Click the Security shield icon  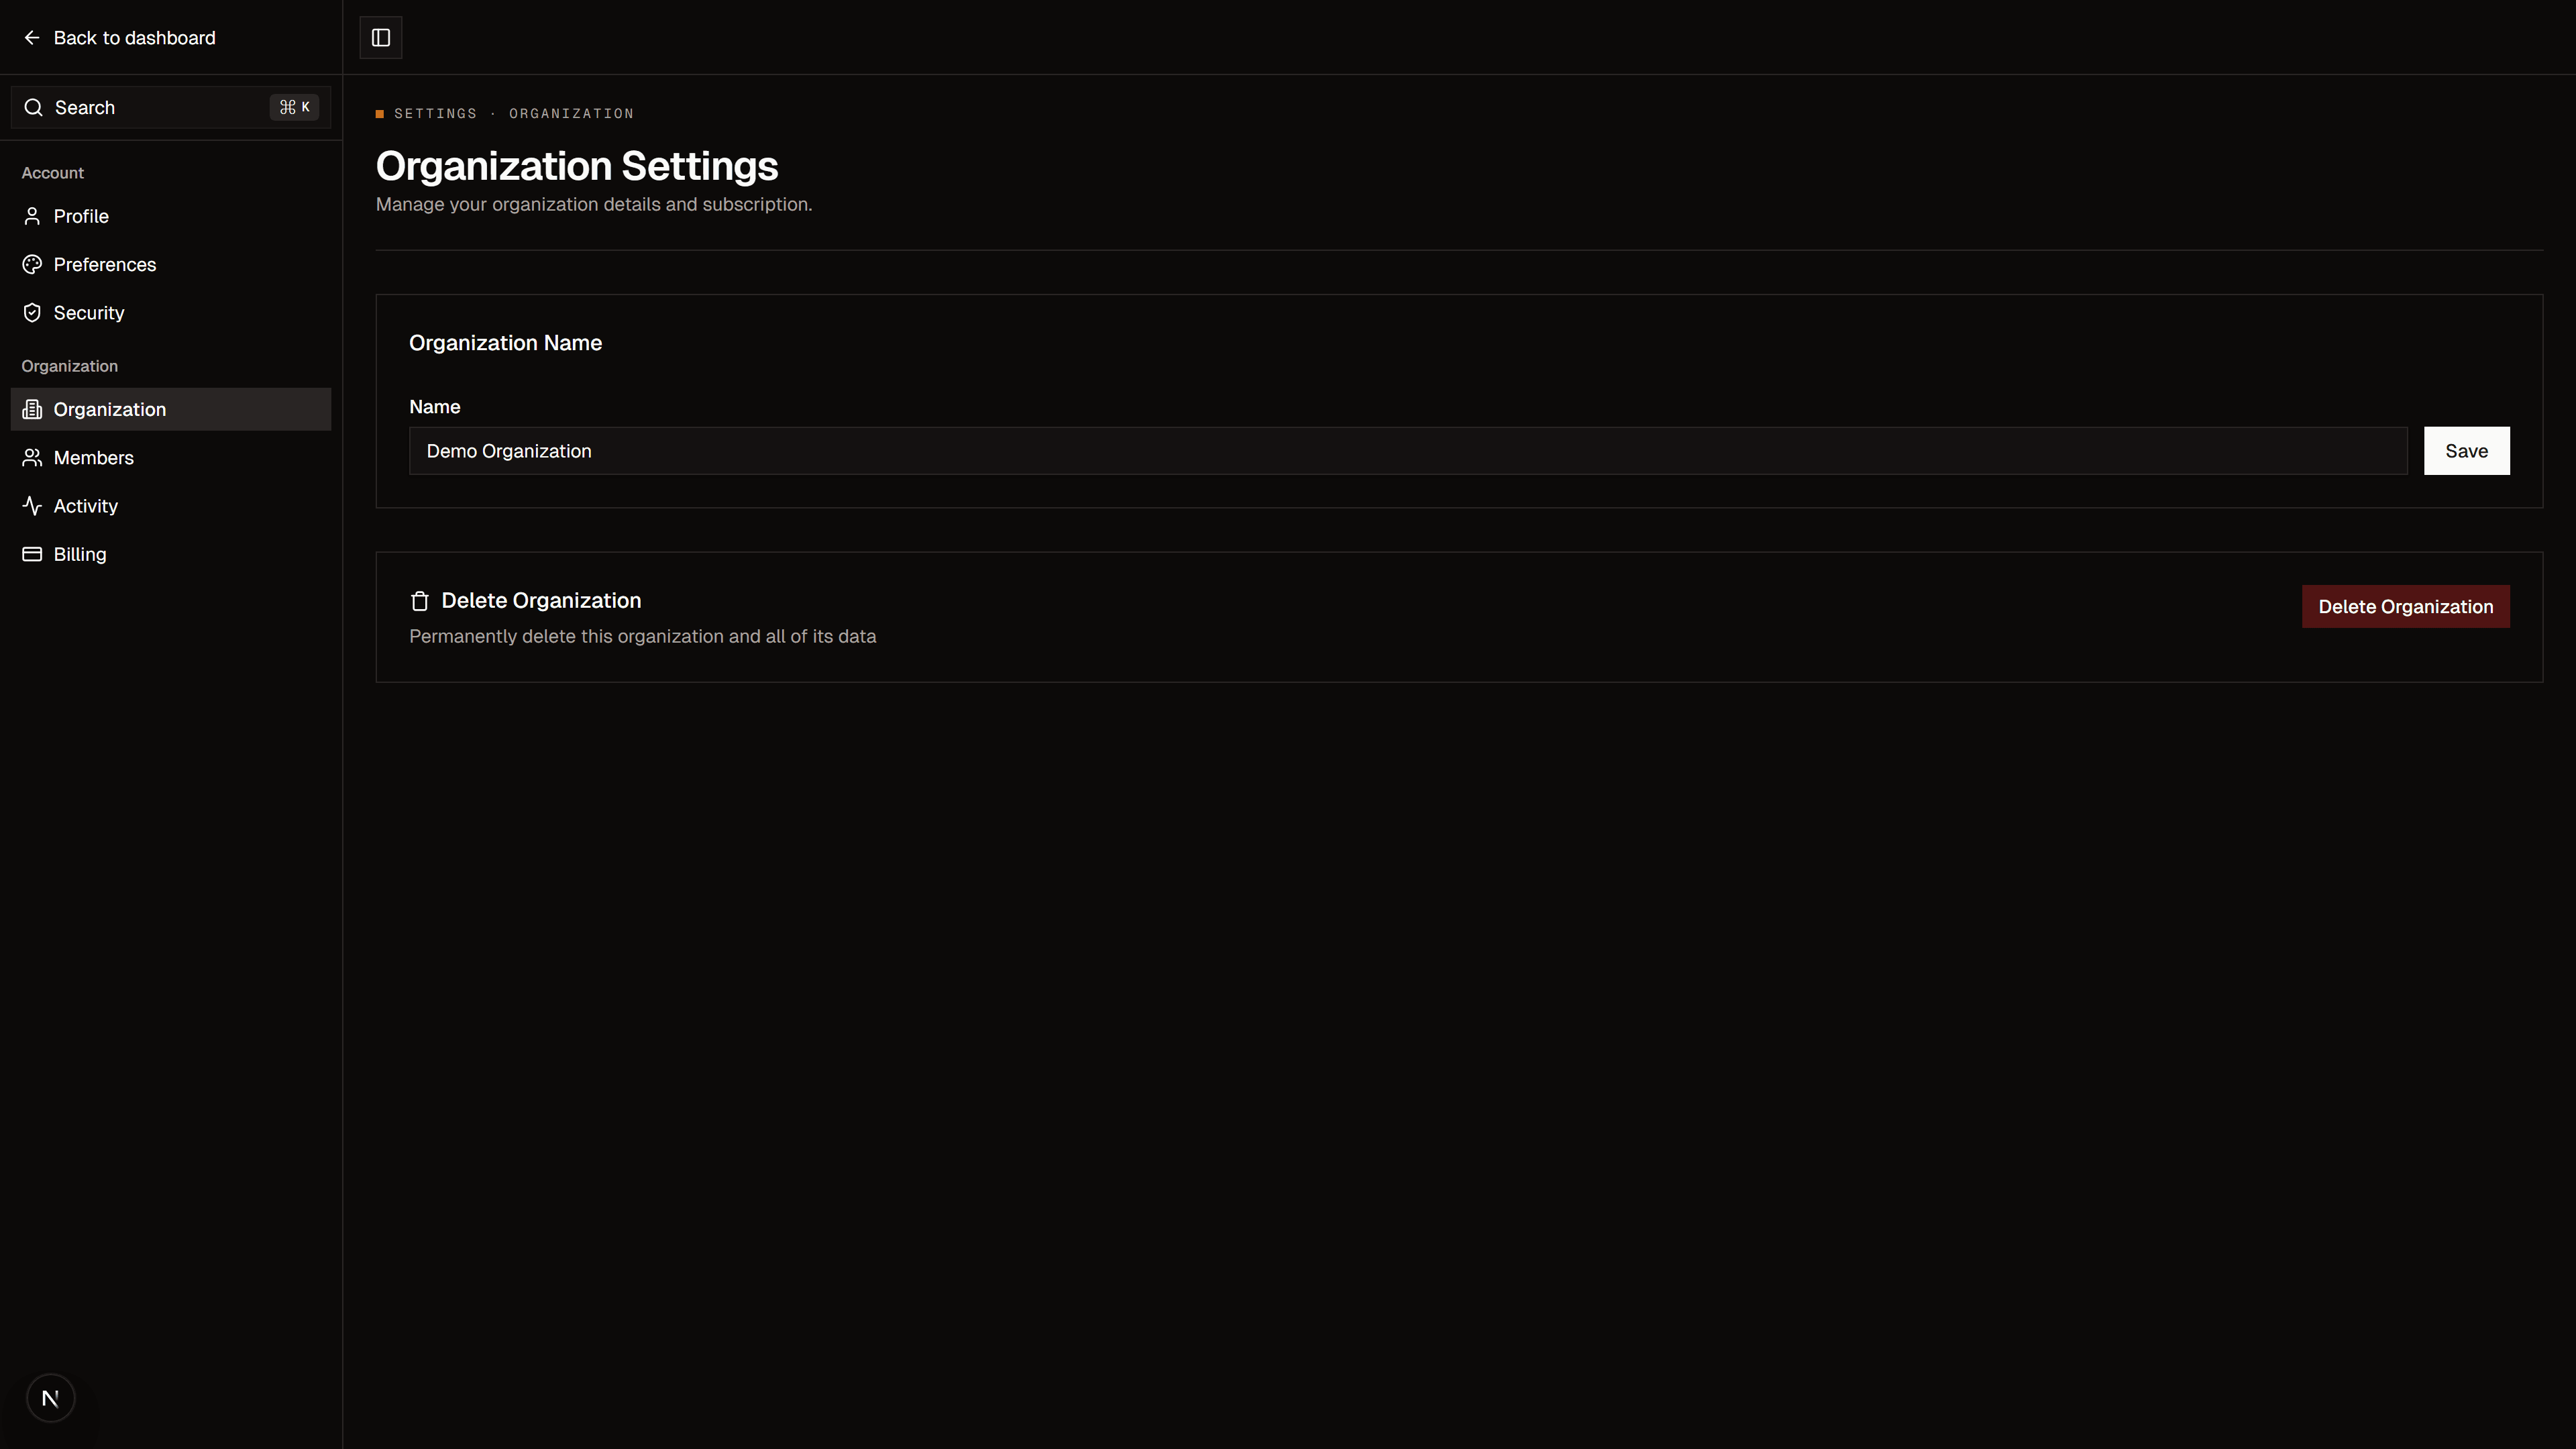(x=32, y=313)
